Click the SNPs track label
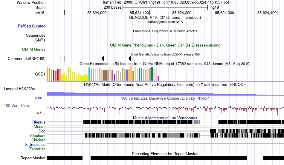Screen dimensions: 284x165 pyautogui.click(x=40, y=40)
